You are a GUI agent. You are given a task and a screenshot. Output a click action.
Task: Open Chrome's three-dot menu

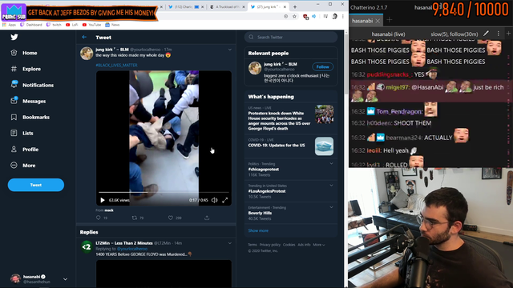coord(342,16)
